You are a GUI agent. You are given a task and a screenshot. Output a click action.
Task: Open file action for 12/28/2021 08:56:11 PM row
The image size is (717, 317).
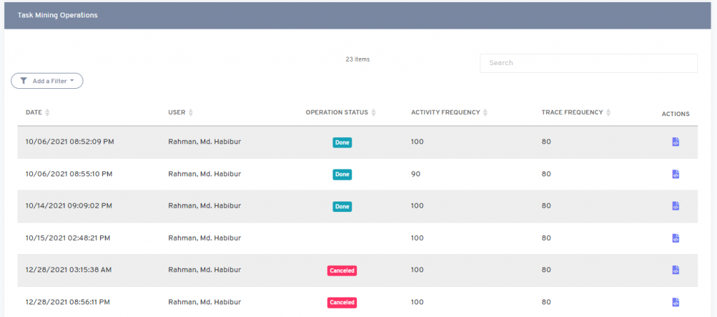coord(676,302)
